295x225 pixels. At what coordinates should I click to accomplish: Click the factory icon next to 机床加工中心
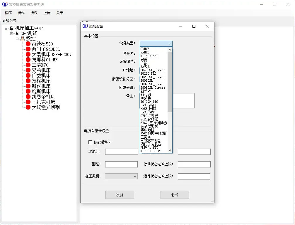click(x=11, y=28)
